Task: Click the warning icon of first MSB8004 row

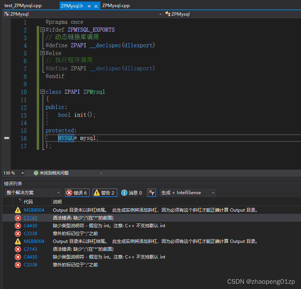Action: click(x=18, y=210)
